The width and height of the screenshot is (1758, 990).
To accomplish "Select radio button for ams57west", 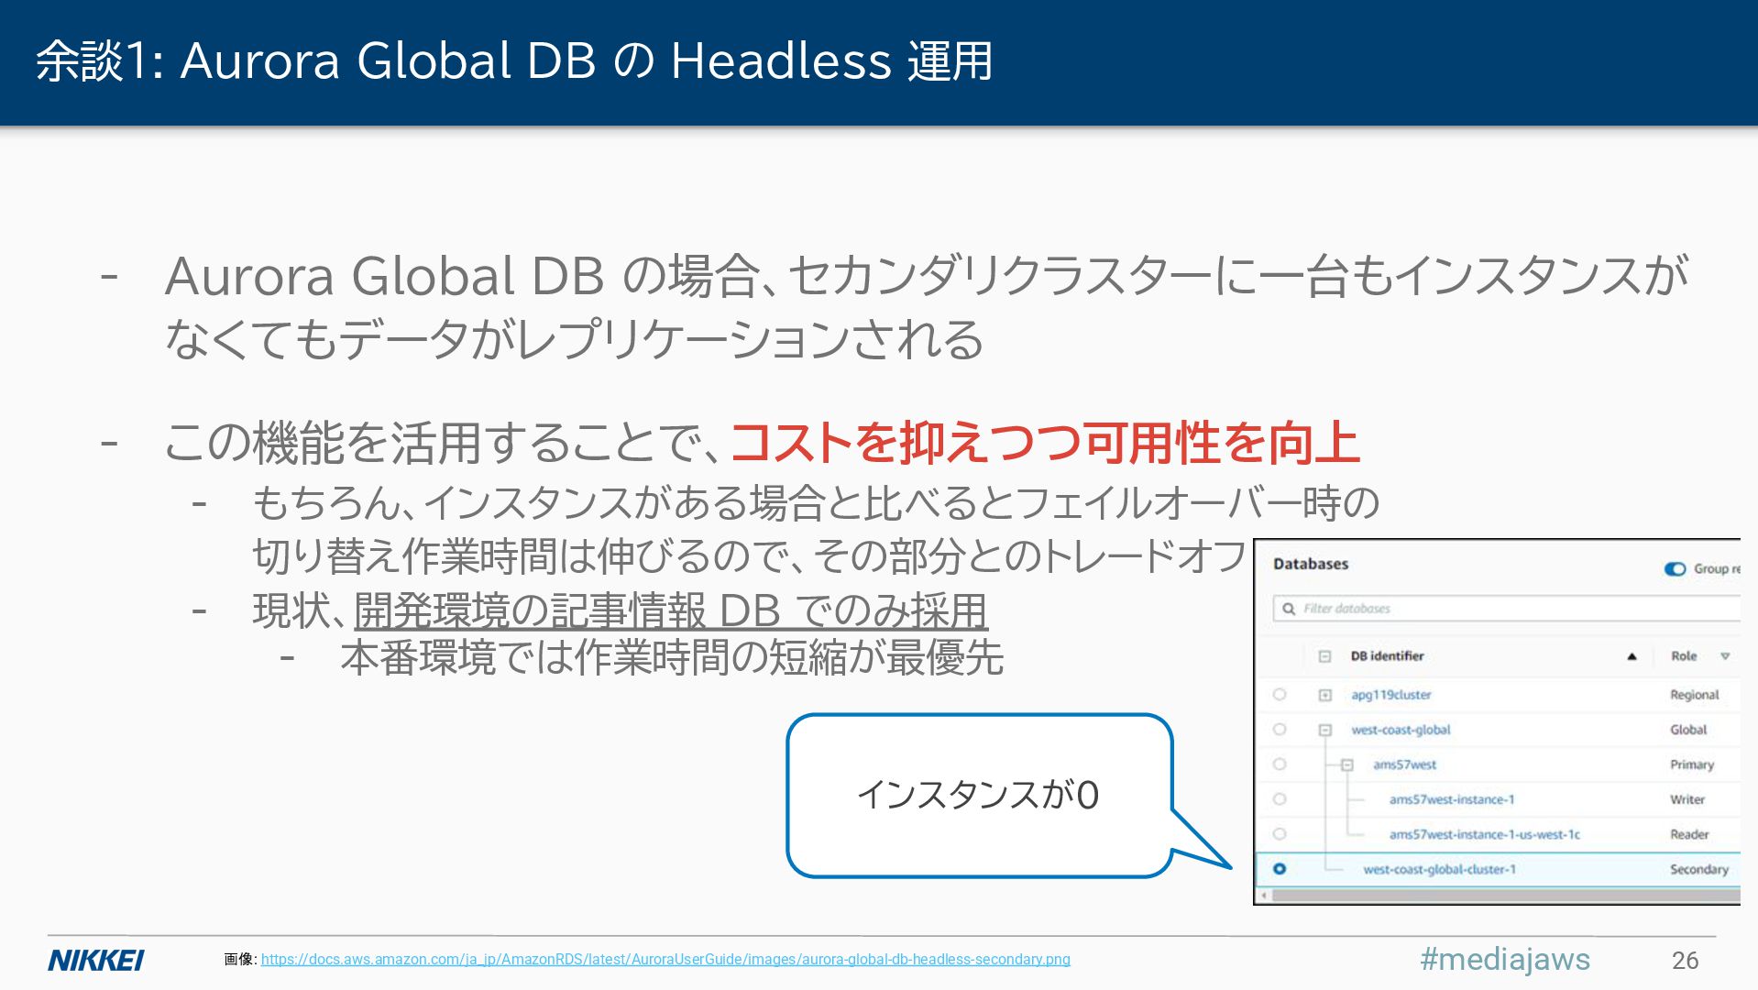I will [1280, 764].
